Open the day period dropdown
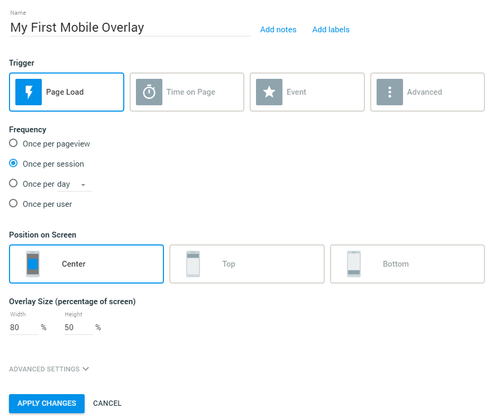 pyautogui.click(x=75, y=185)
